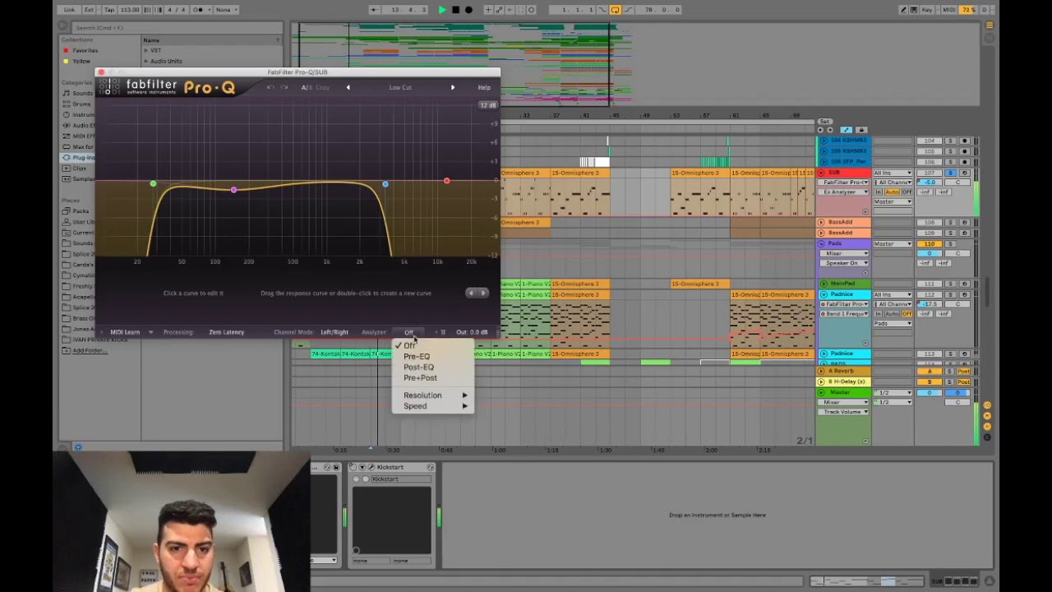1052x592 pixels.
Task: Open Master Track Volume automation chooser
Action: coord(843,412)
